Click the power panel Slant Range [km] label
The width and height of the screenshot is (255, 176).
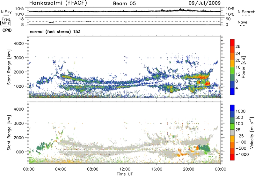[x=9, y=67]
